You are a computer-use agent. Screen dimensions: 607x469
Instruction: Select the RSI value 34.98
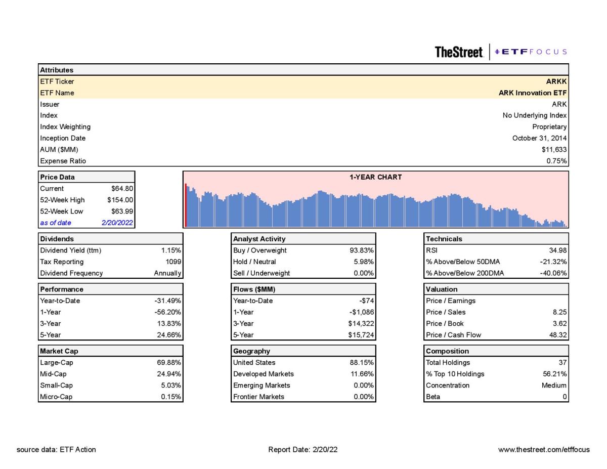click(558, 250)
